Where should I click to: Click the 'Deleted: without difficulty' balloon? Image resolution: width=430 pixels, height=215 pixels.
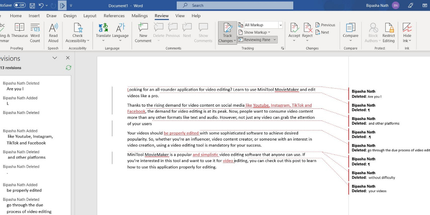click(x=374, y=175)
